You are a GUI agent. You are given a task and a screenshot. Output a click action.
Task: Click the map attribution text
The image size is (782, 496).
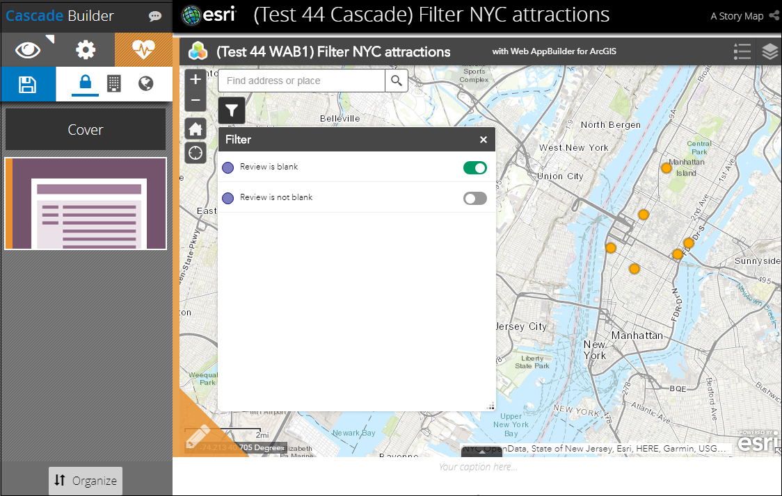[596, 449]
